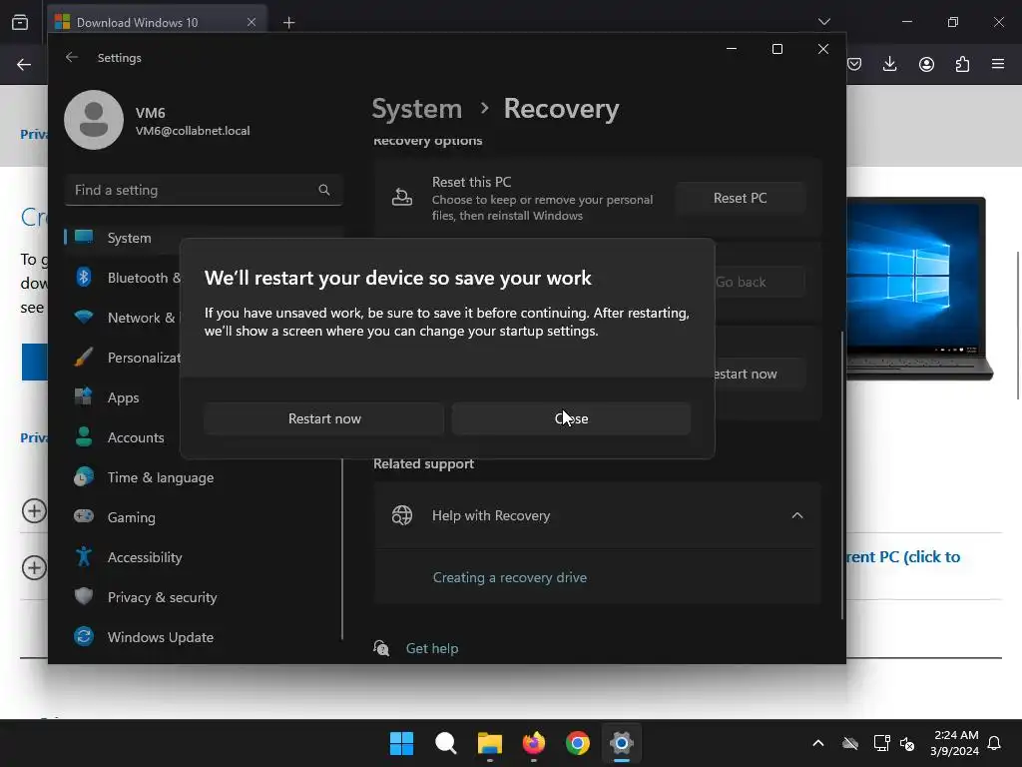Viewport: 1022px width, 767px height.
Task: Open Google Chrome from the taskbar
Action: click(578, 743)
